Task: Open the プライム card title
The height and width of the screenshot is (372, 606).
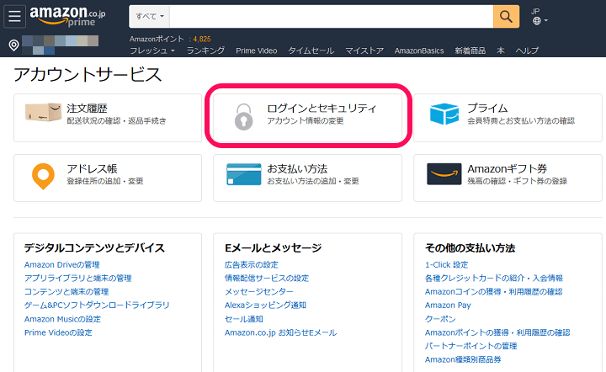Action: pos(487,109)
